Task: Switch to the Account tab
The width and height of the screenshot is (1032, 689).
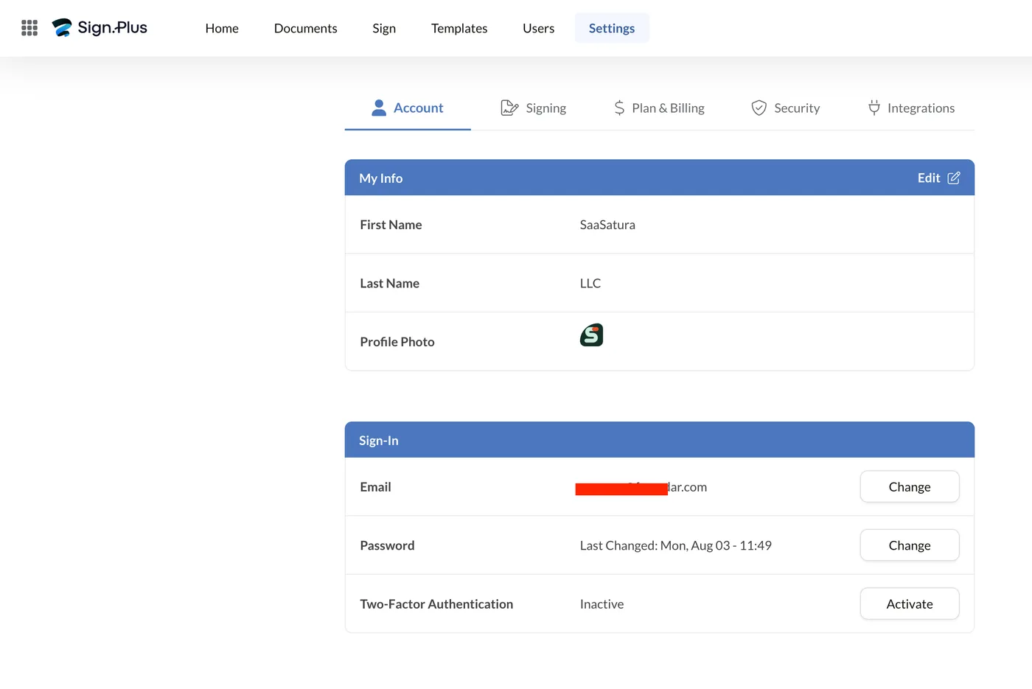Action: pos(408,108)
